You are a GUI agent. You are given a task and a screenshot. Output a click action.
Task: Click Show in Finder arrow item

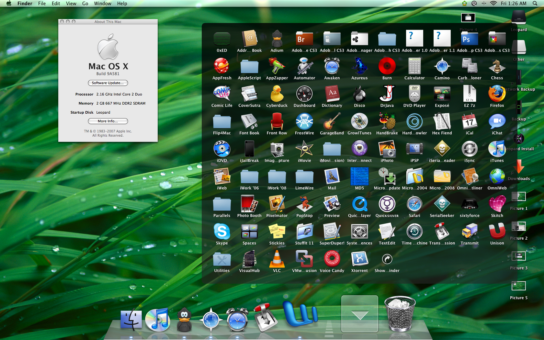point(387,259)
